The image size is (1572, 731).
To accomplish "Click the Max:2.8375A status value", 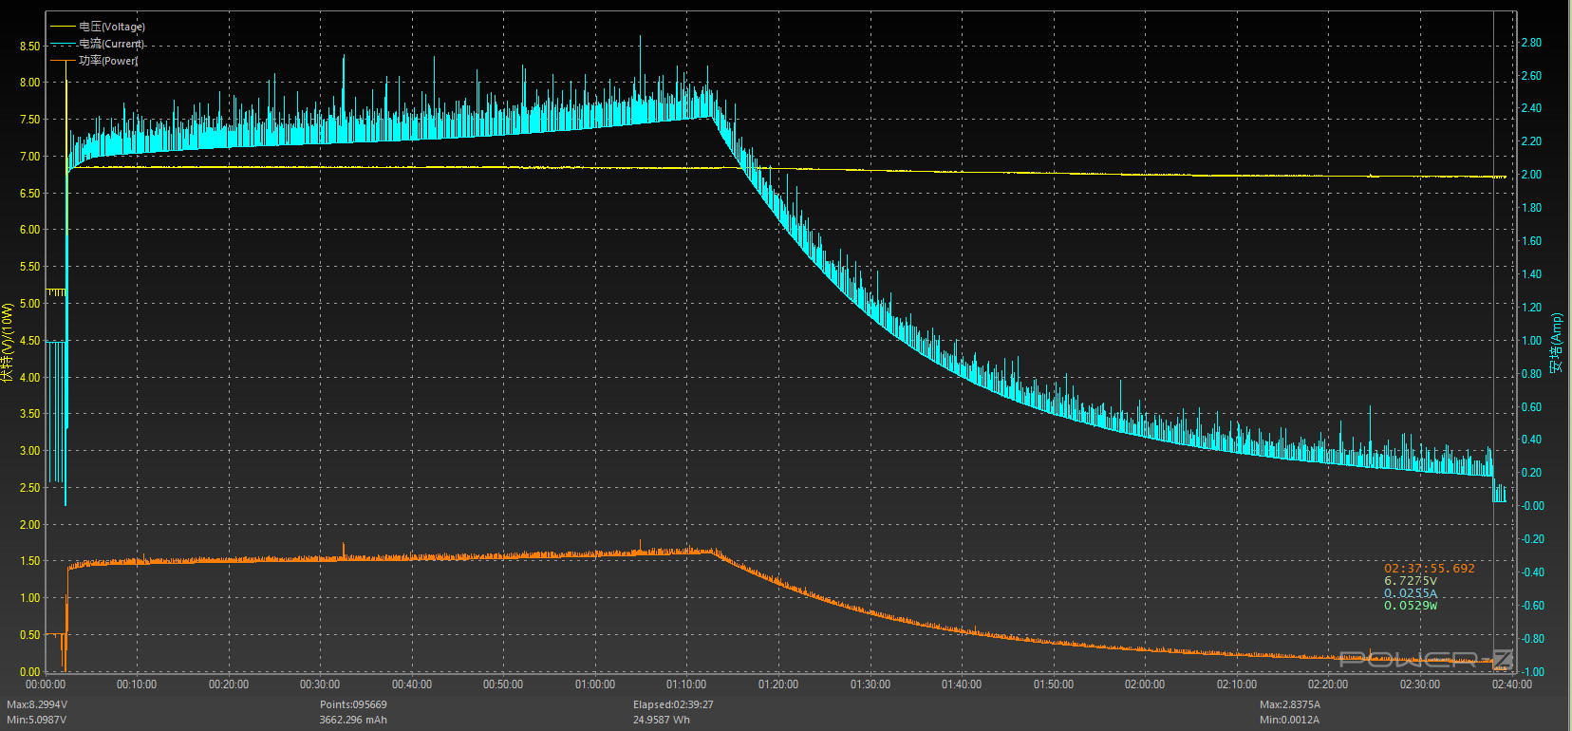I will [1289, 704].
